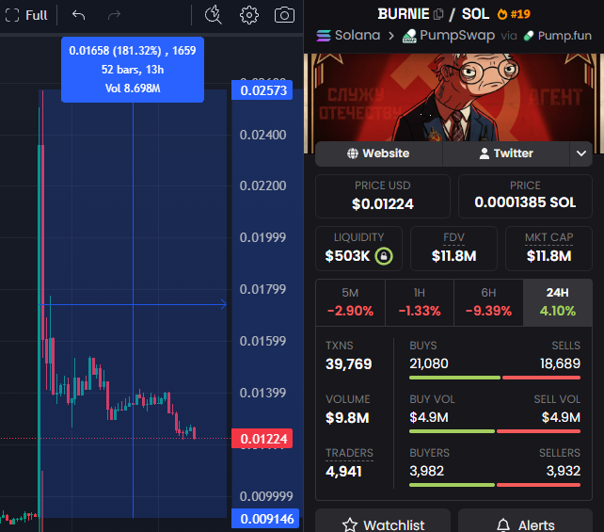Viewport: 604px width, 532px height.
Task: Click the blue measurement tooltip box
Action: coord(133,70)
